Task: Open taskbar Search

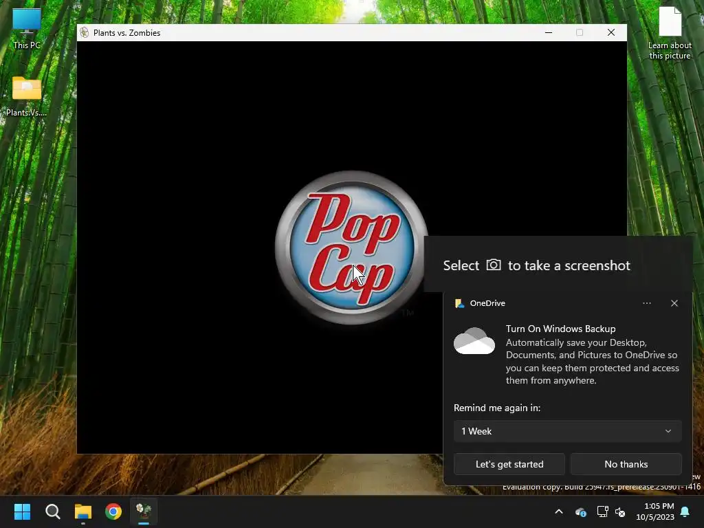Action: (52, 511)
